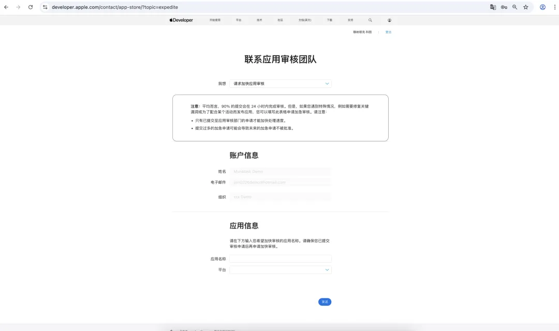Click the Apple Developer logo
This screenshot has width=559, height=331.
(181, 20)
